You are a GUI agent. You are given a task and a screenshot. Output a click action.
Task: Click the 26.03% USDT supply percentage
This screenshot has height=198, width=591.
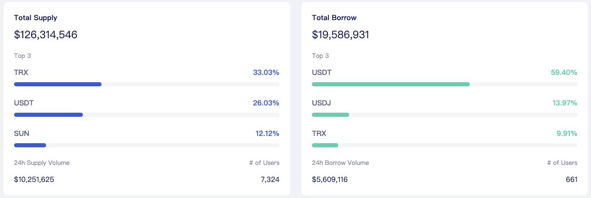pyautogui.click(x=266, y=103)
